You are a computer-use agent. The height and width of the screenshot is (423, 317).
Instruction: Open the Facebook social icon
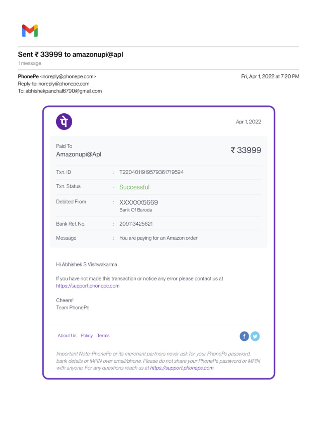pos(244,336)
